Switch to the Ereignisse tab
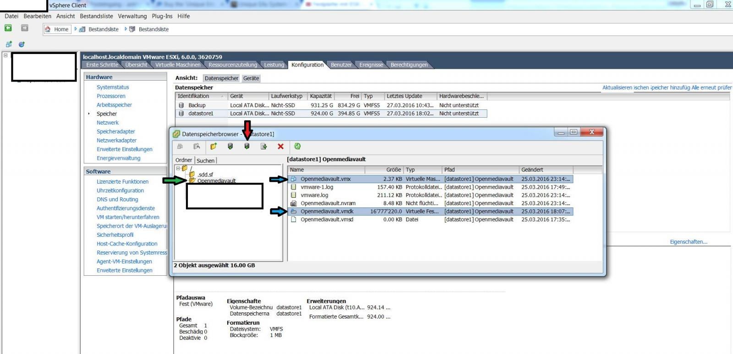 371,65
